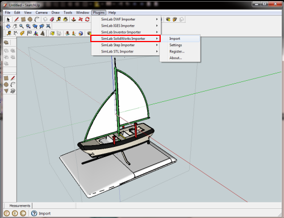This screenshot has height=218, width=284.
Task: Open the Camera menu
Action: coord(41,13)
